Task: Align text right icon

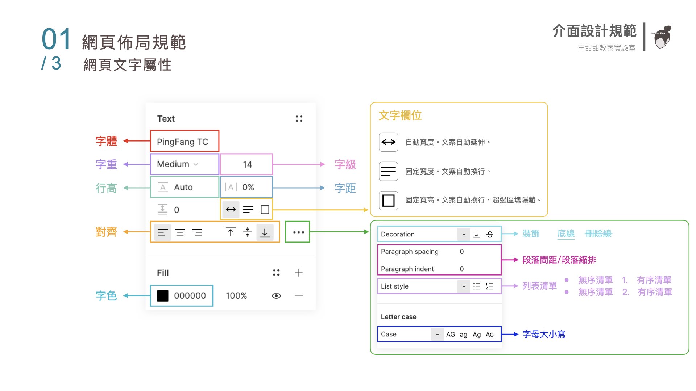Action: click(198, 232)
